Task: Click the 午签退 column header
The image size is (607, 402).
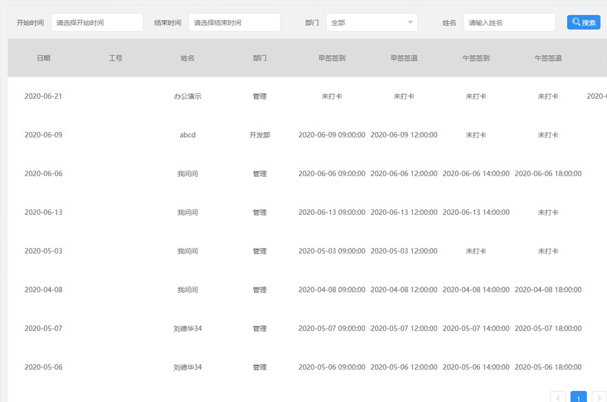Action: pyautogui.click(x=548, y=58)
